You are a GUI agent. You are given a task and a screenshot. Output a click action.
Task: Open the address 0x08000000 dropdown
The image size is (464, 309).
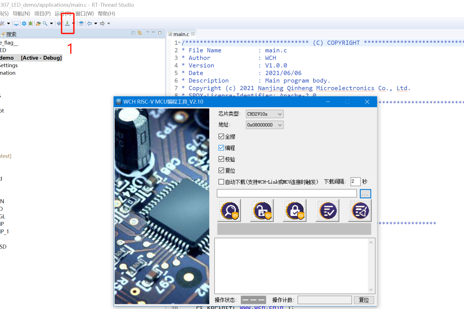click(265, 125)
